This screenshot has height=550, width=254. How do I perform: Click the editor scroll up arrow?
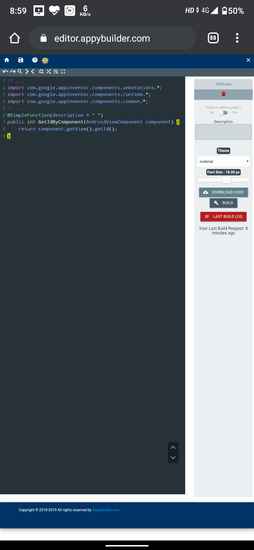coord(173,447)
